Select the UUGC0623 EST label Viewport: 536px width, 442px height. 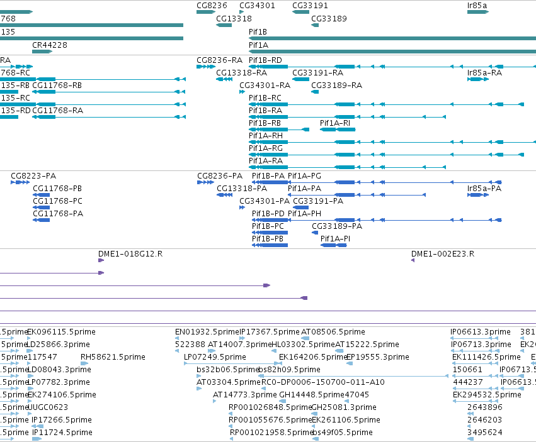coord(47,407)
